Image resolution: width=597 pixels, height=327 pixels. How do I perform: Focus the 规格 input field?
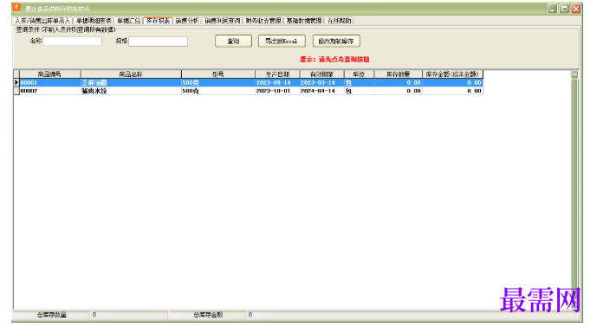pyautogui.click(x=158, y=42)
